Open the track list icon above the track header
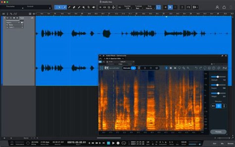 pos(4,14)
